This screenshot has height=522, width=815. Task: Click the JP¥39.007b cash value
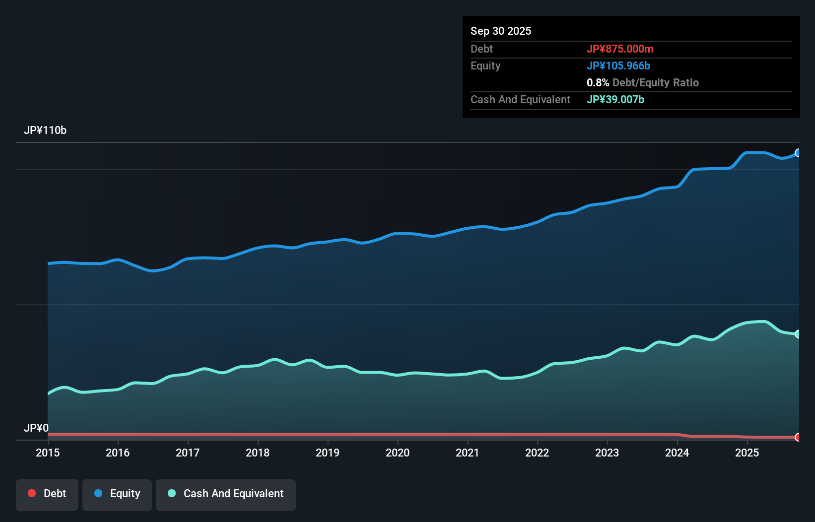pyautogui.click(x=615, y=100)
